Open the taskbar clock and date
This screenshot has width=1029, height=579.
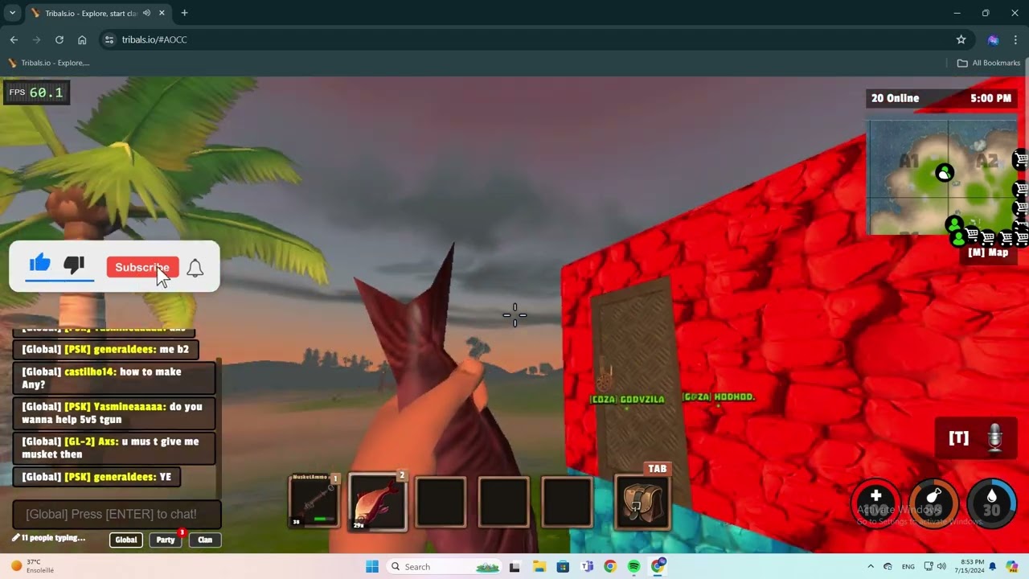coord(969,566)
